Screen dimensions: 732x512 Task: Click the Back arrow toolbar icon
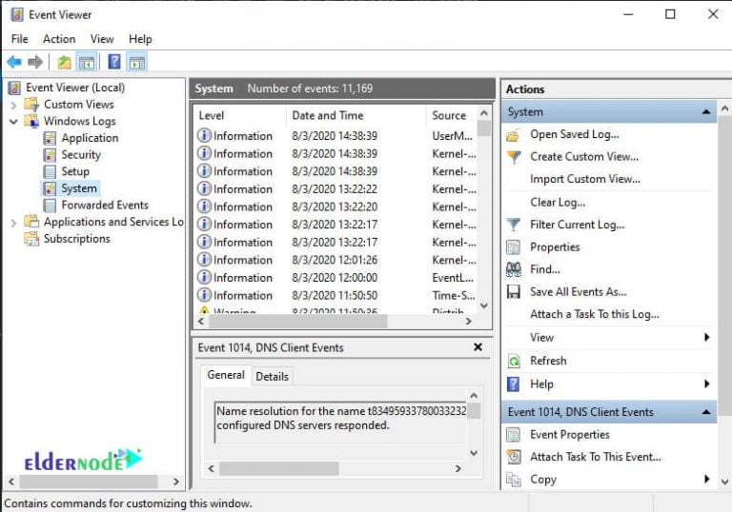click(13, 62)
